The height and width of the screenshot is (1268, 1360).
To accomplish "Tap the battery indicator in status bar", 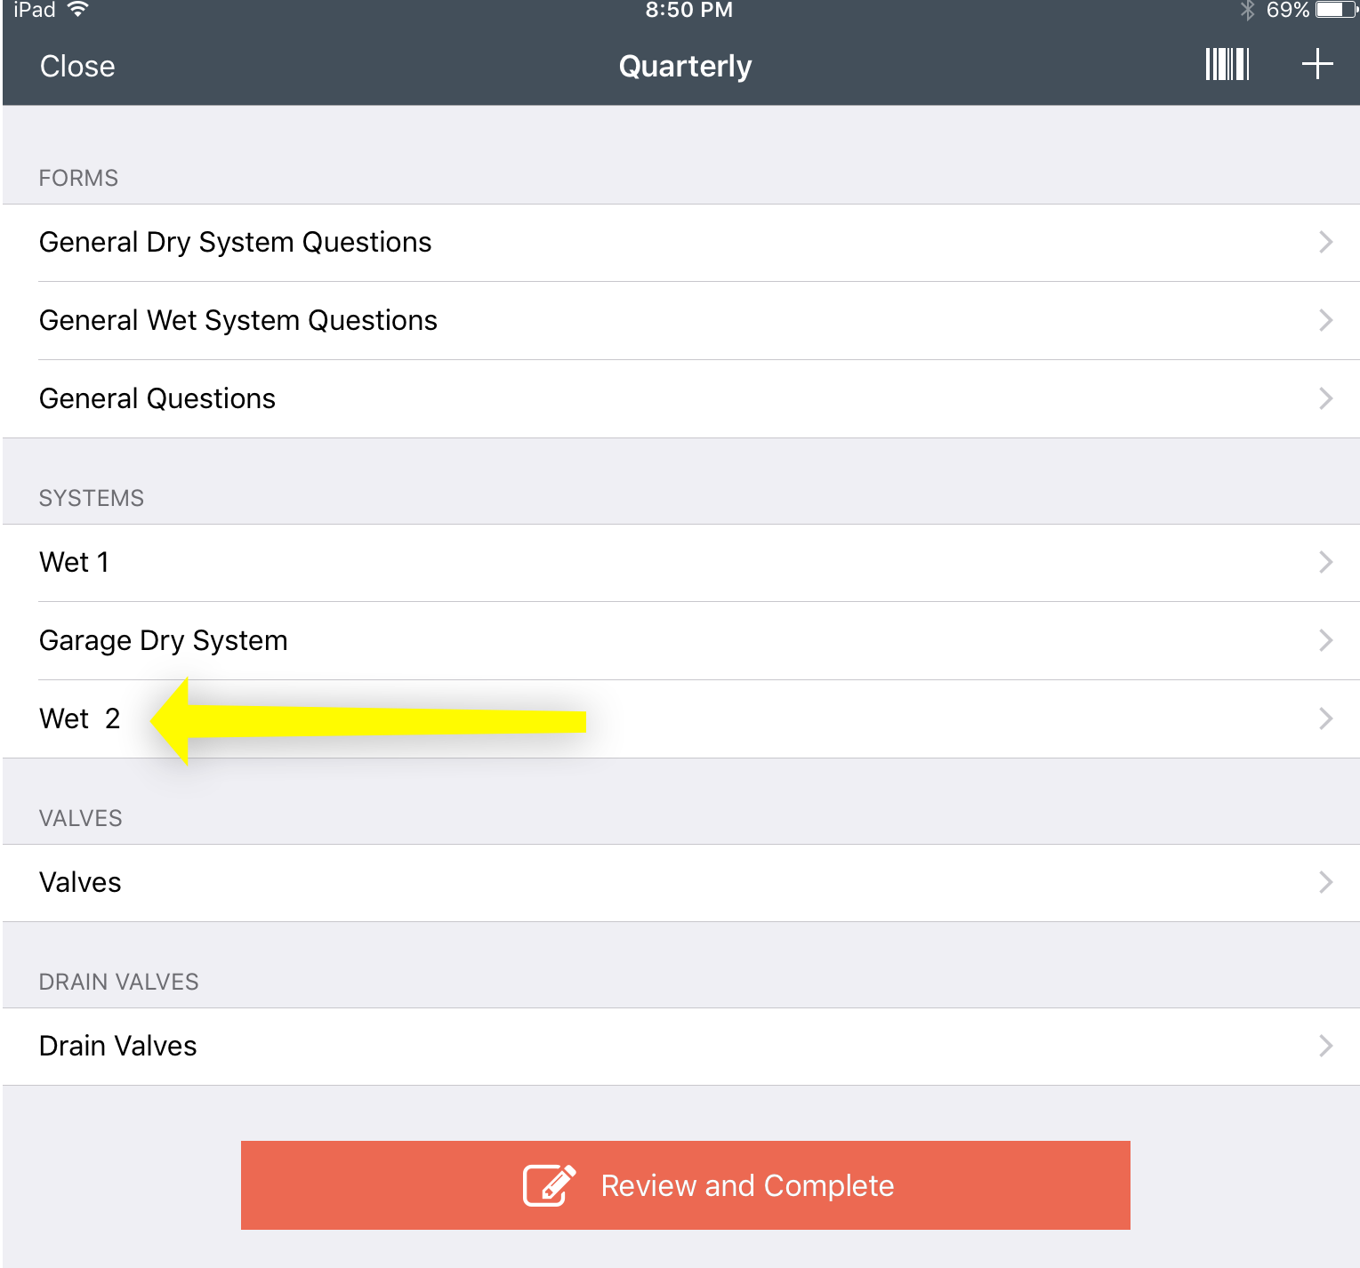I will tap(1336, 10).
